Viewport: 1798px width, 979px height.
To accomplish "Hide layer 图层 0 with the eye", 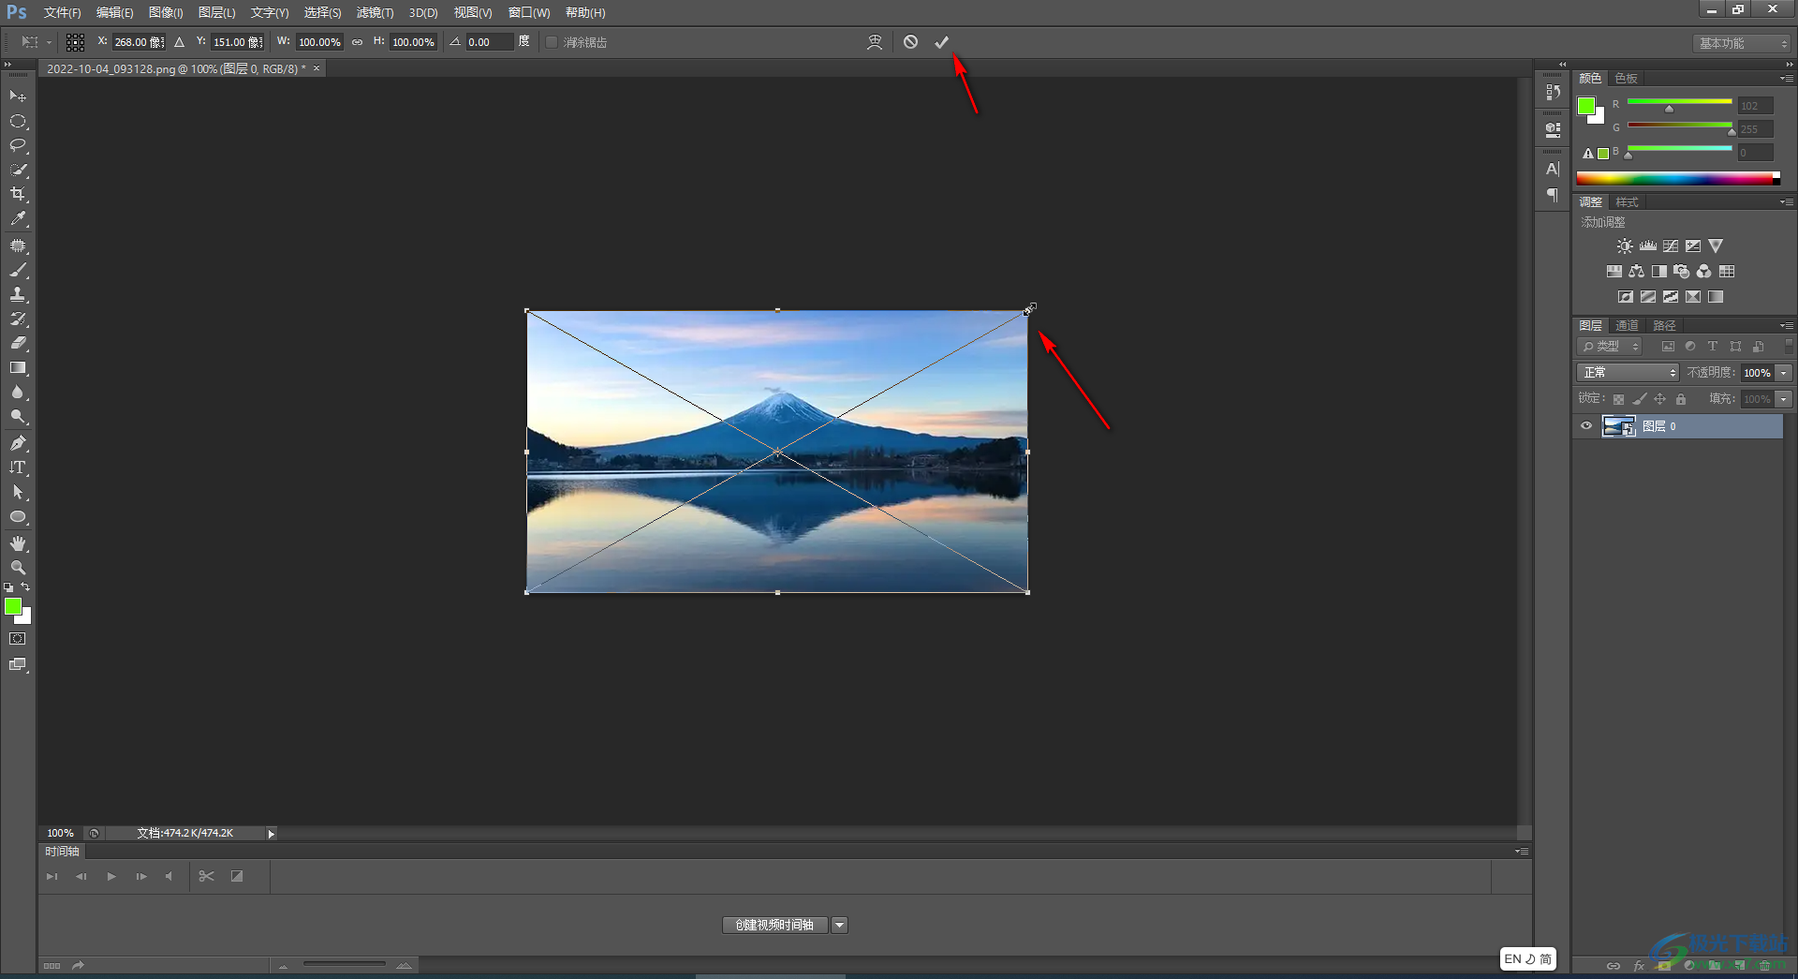I will tap(1586, 426).
